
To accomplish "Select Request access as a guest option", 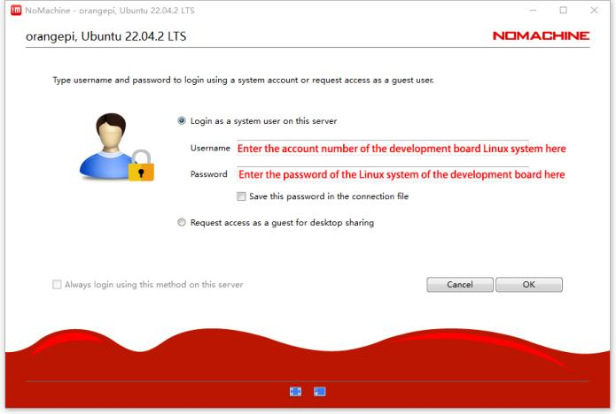I will 183,223.
